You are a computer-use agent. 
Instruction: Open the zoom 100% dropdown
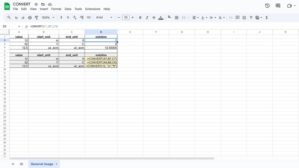pyautogui.click(x=48, y=18)
